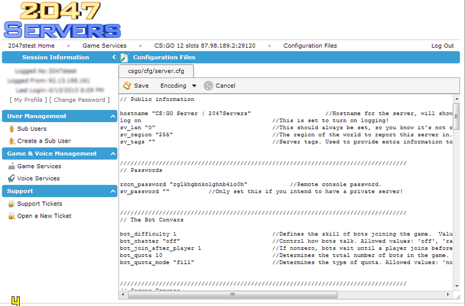
Task: Go to 2047stest Home breadcrumb
Action: [x=31, y=46]
